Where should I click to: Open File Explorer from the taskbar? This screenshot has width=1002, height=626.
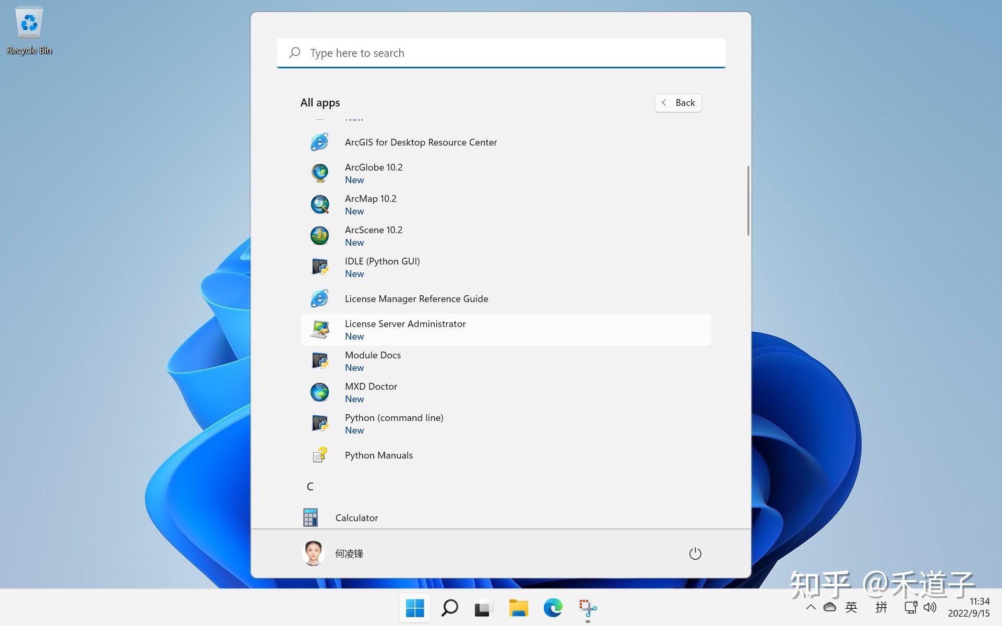pos(518,607)
